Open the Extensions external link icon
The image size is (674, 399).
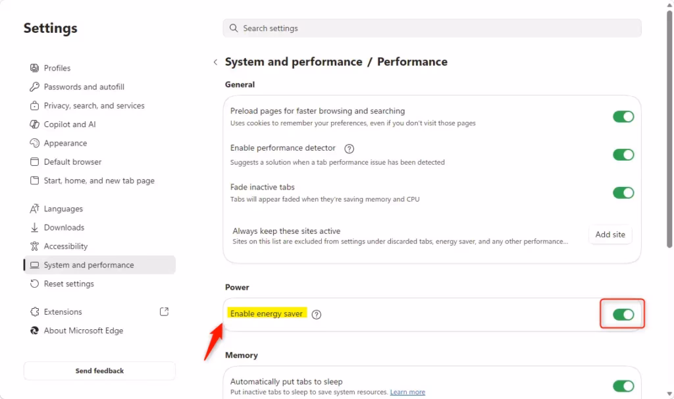(x=165, y=311)
